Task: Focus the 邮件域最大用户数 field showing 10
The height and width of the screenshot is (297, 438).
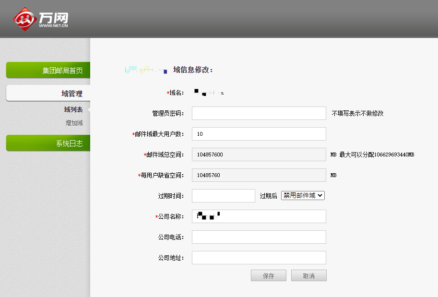Action: pos(259,133)
